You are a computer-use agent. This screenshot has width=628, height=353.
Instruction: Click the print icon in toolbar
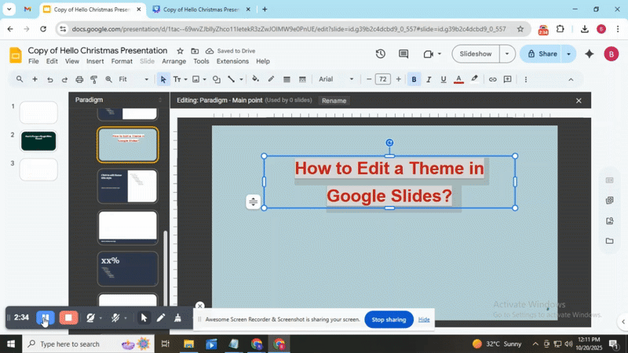(79, 79)
